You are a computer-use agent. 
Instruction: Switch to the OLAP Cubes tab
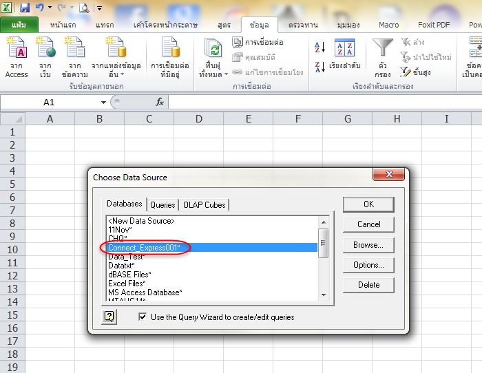tap(204, 205)
